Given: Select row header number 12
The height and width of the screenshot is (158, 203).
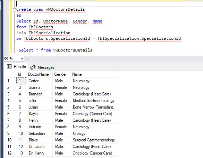Looking at the screenshot, I should (11, 153).
